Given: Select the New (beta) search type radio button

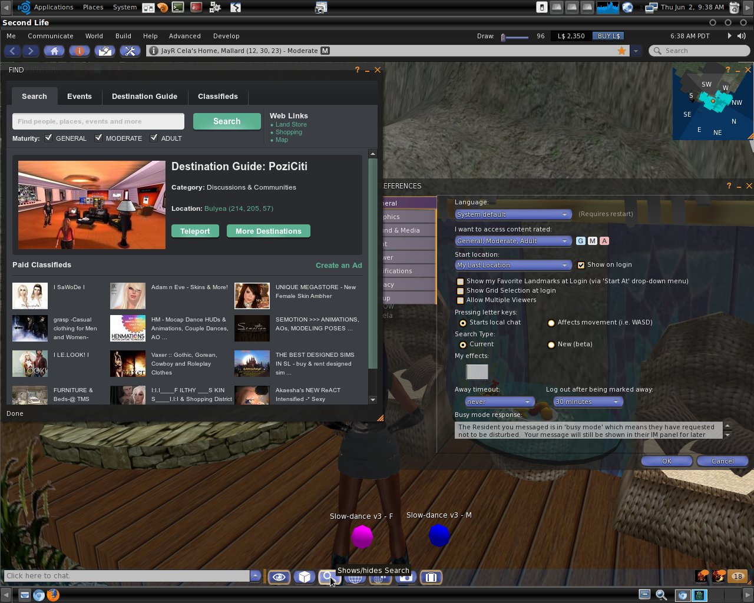Looking at the screenshot, I should (551, 344).
